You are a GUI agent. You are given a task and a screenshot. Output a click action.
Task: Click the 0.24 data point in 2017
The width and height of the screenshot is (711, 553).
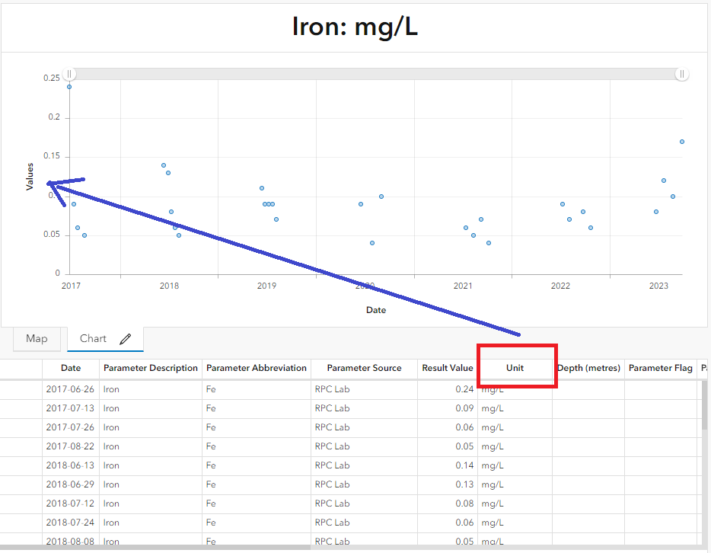[x=69, y=87]
